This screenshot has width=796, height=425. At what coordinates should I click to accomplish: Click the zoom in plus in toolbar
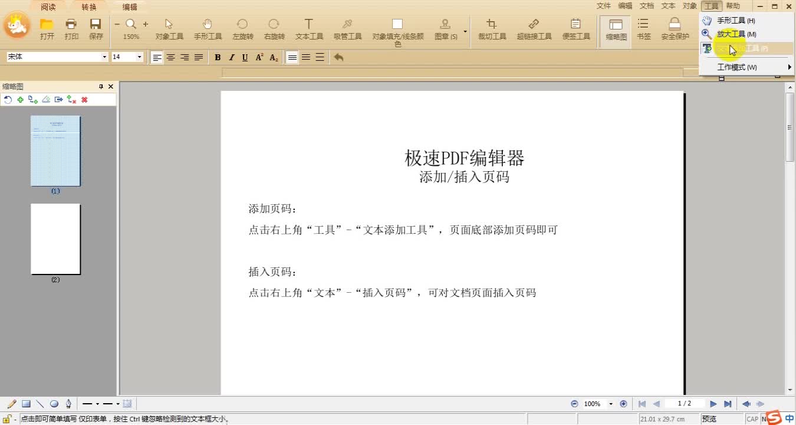point(146,24)
